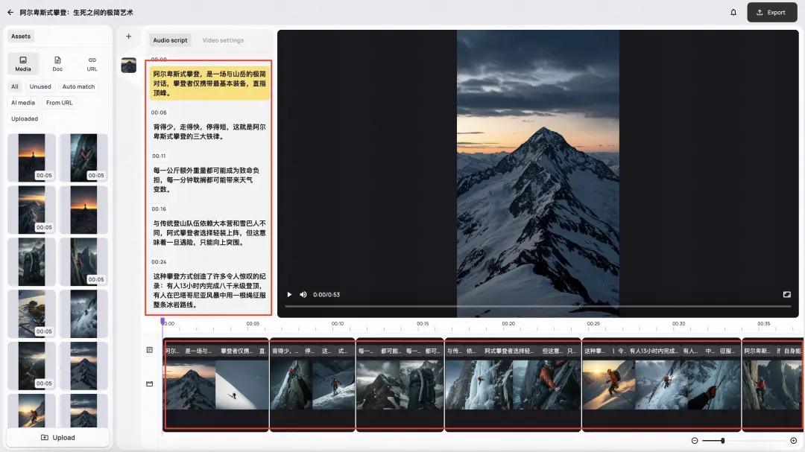Screen dimensions: 805x452
Task: Click the zoom in plus icon on timeline
Action: (793, 441)
